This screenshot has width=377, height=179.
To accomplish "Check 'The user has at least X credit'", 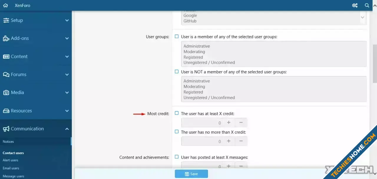I will point(177,113).
